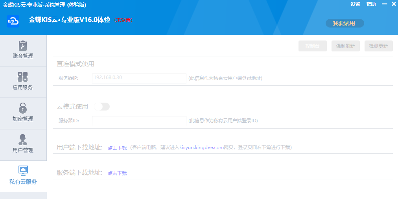Click the 私有云用户端登录地址 hint text

(x=225, y=78)
